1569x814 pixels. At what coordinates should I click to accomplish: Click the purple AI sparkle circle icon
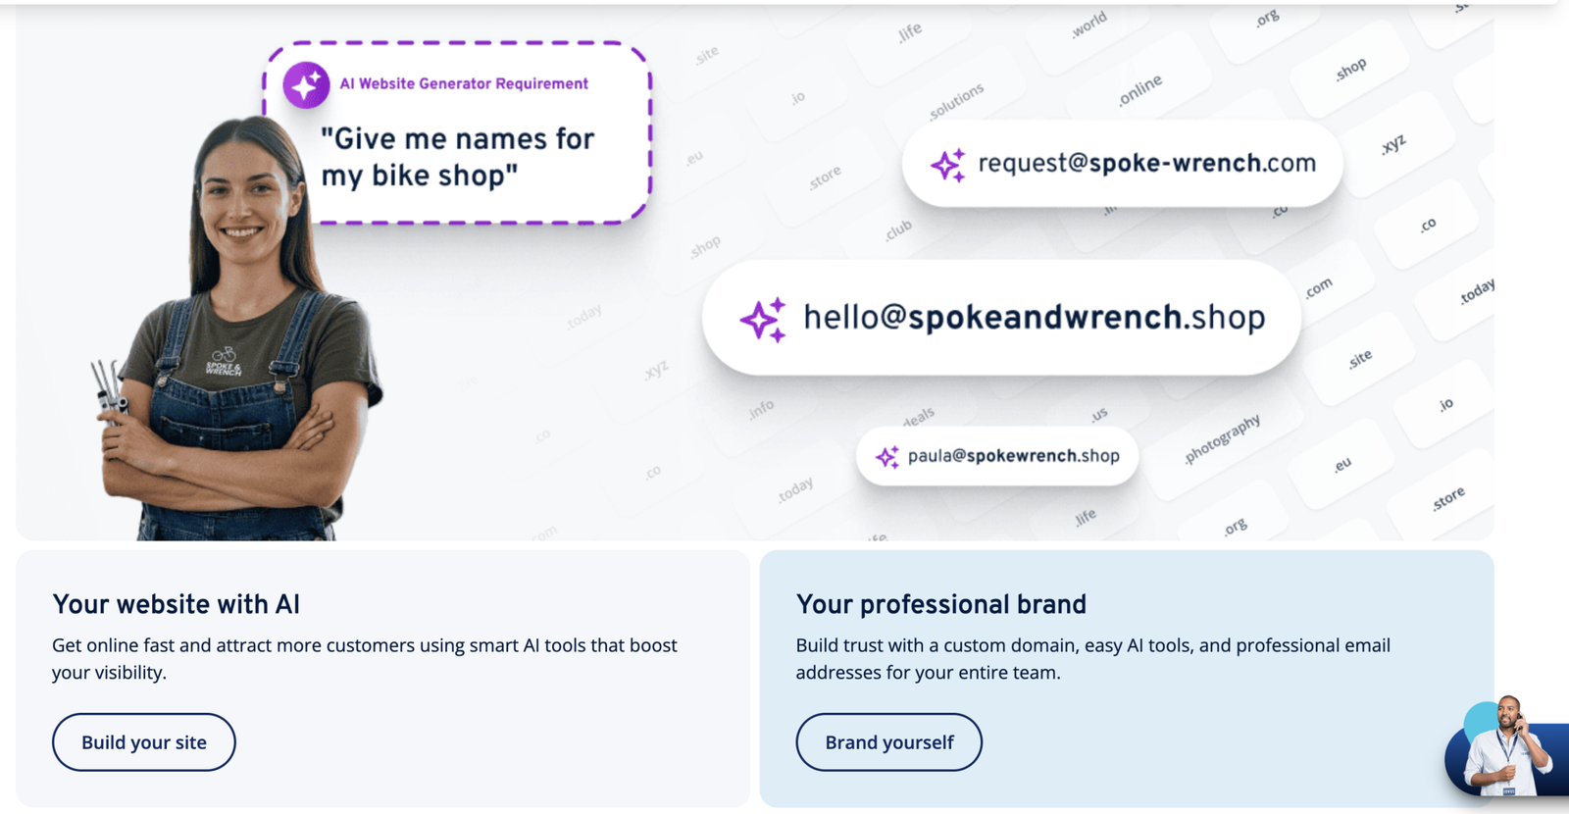click(x=306, y=85)
